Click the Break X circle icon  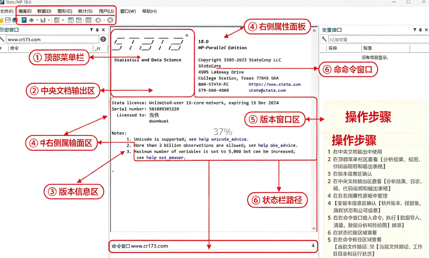coord(110,20)
